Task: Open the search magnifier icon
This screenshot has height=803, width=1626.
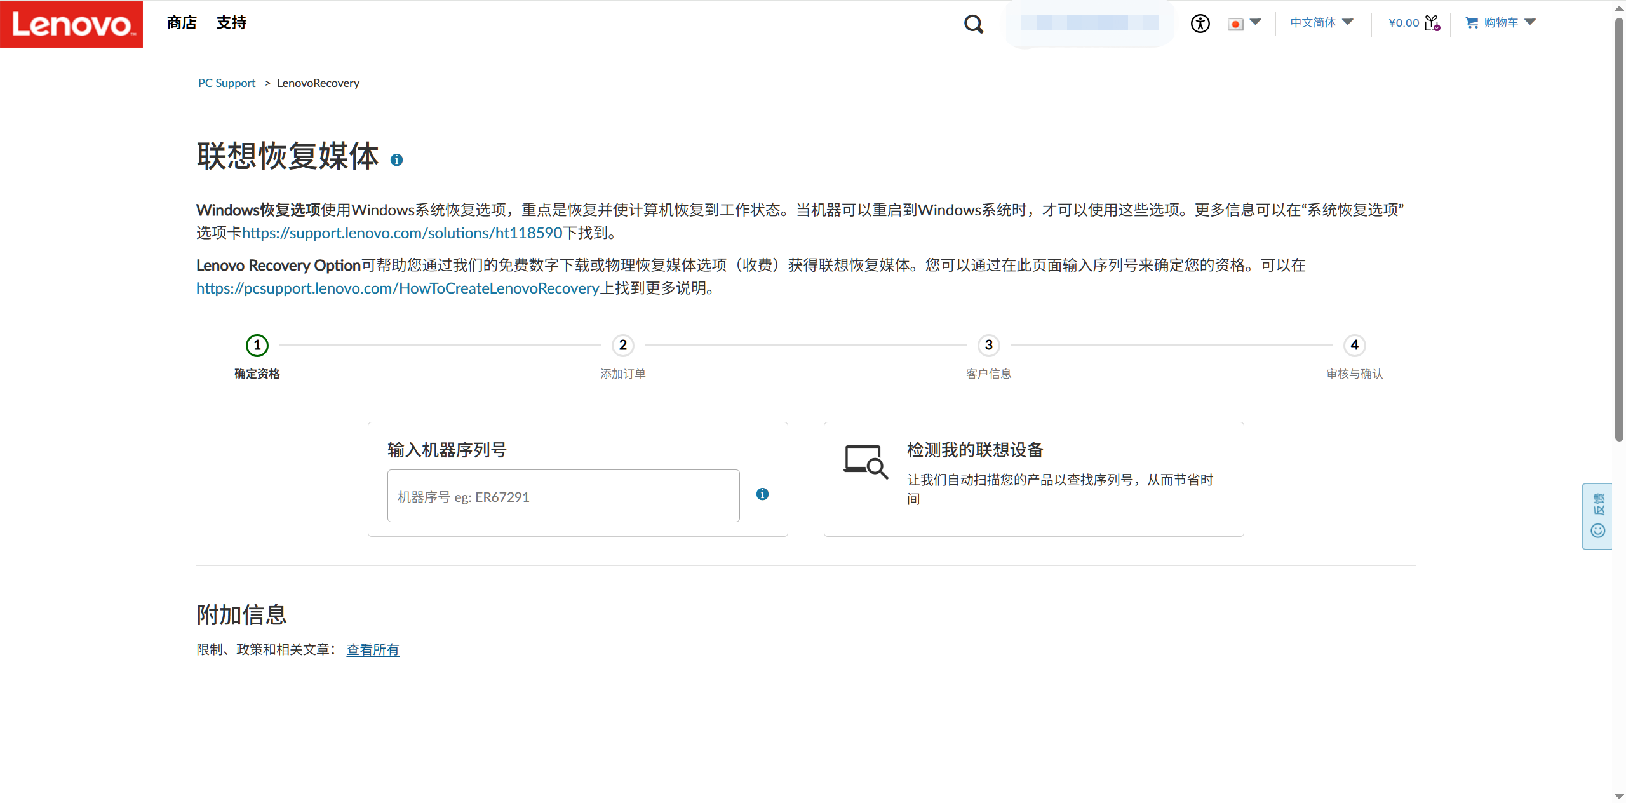Action: pyautogui.click(x=973, y=24)
